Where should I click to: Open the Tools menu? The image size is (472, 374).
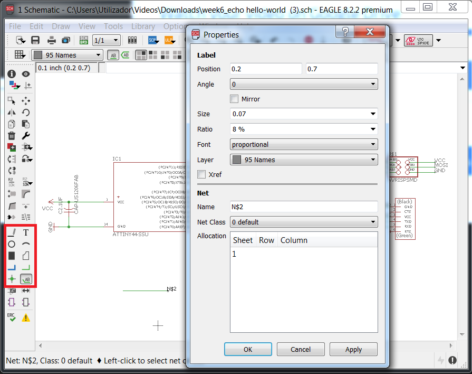[x=113, y=26]
